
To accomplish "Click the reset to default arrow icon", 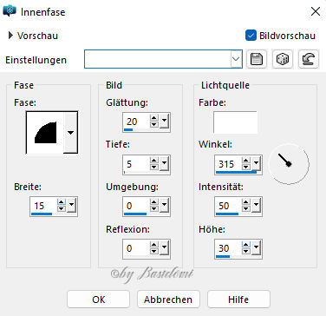I will [309, 59].
